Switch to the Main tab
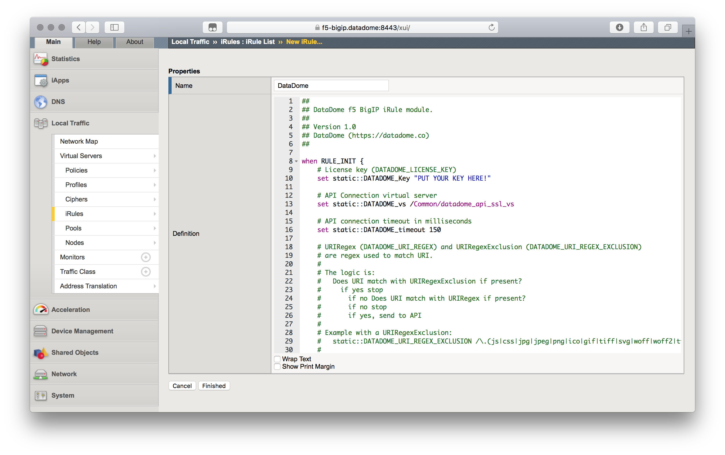725x455 pixels. click(x=53, y=42)
